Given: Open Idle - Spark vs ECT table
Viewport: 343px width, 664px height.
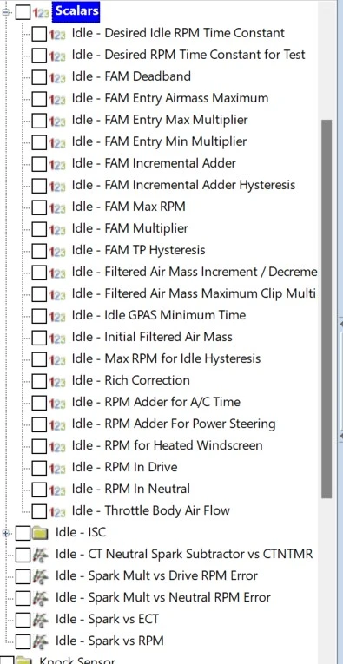Looking at the screenshot, I should click(107, 619).
